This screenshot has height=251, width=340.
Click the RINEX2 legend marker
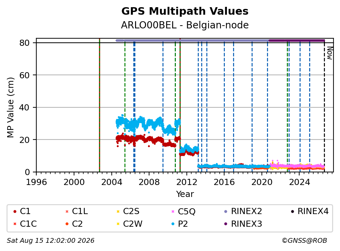coord(226,211)
